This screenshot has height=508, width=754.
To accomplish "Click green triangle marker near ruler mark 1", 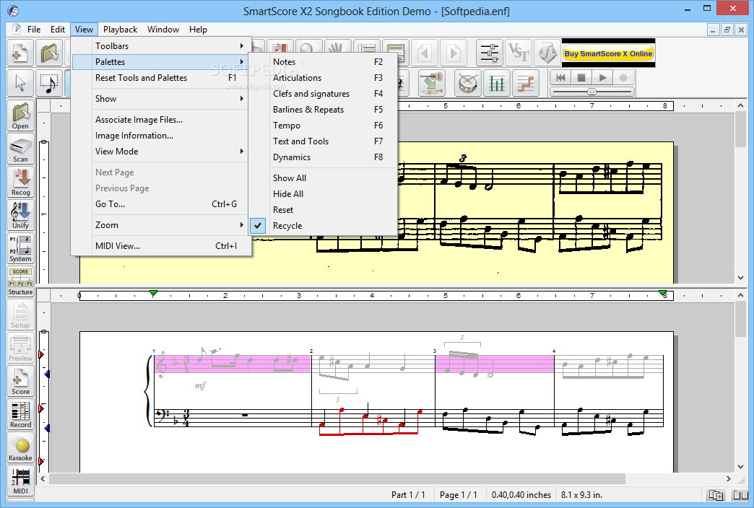I will [153, 293].
